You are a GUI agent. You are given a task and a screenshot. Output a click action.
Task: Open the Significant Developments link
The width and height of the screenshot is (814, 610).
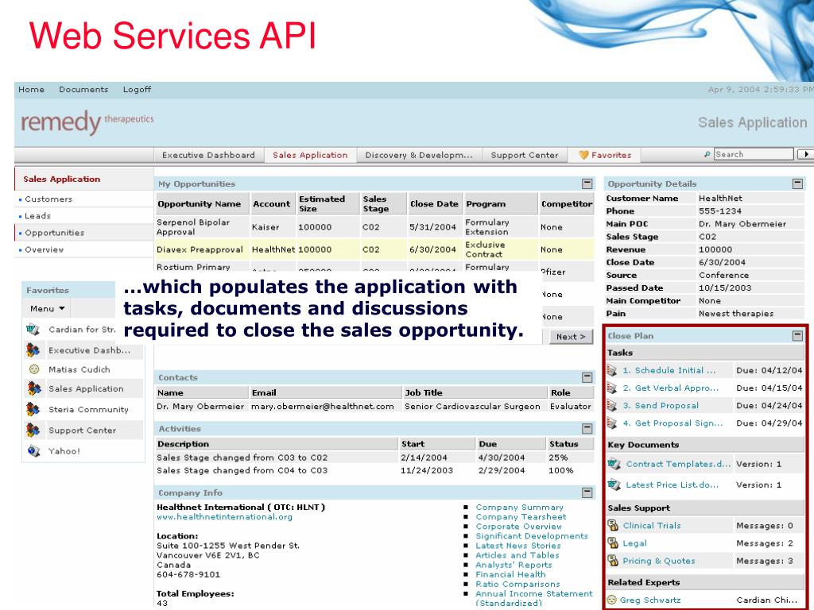pos(532,536)
